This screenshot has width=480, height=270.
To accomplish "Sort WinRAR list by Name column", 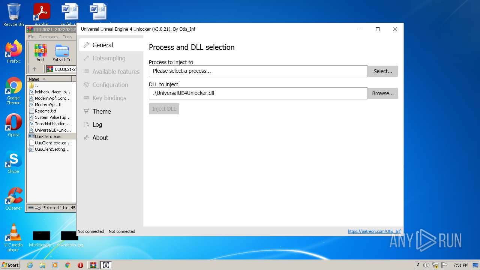I will [x=49, y=79].
